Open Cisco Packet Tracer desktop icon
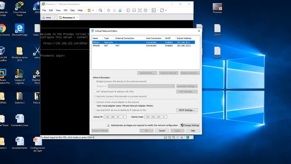This screenshot has width=291, height=164. [20, 9]
